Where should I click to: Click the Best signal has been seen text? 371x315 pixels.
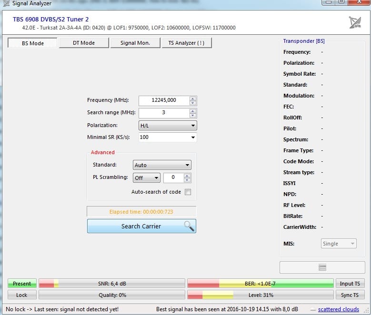click(x=227, y=309)
